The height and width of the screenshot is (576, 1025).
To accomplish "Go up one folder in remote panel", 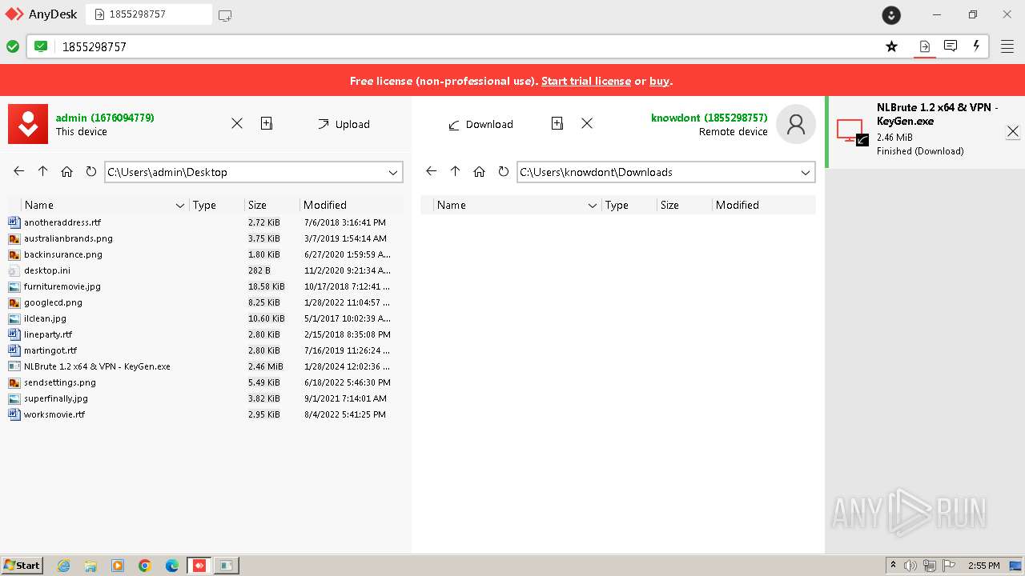I will click(x=456, y=171).
